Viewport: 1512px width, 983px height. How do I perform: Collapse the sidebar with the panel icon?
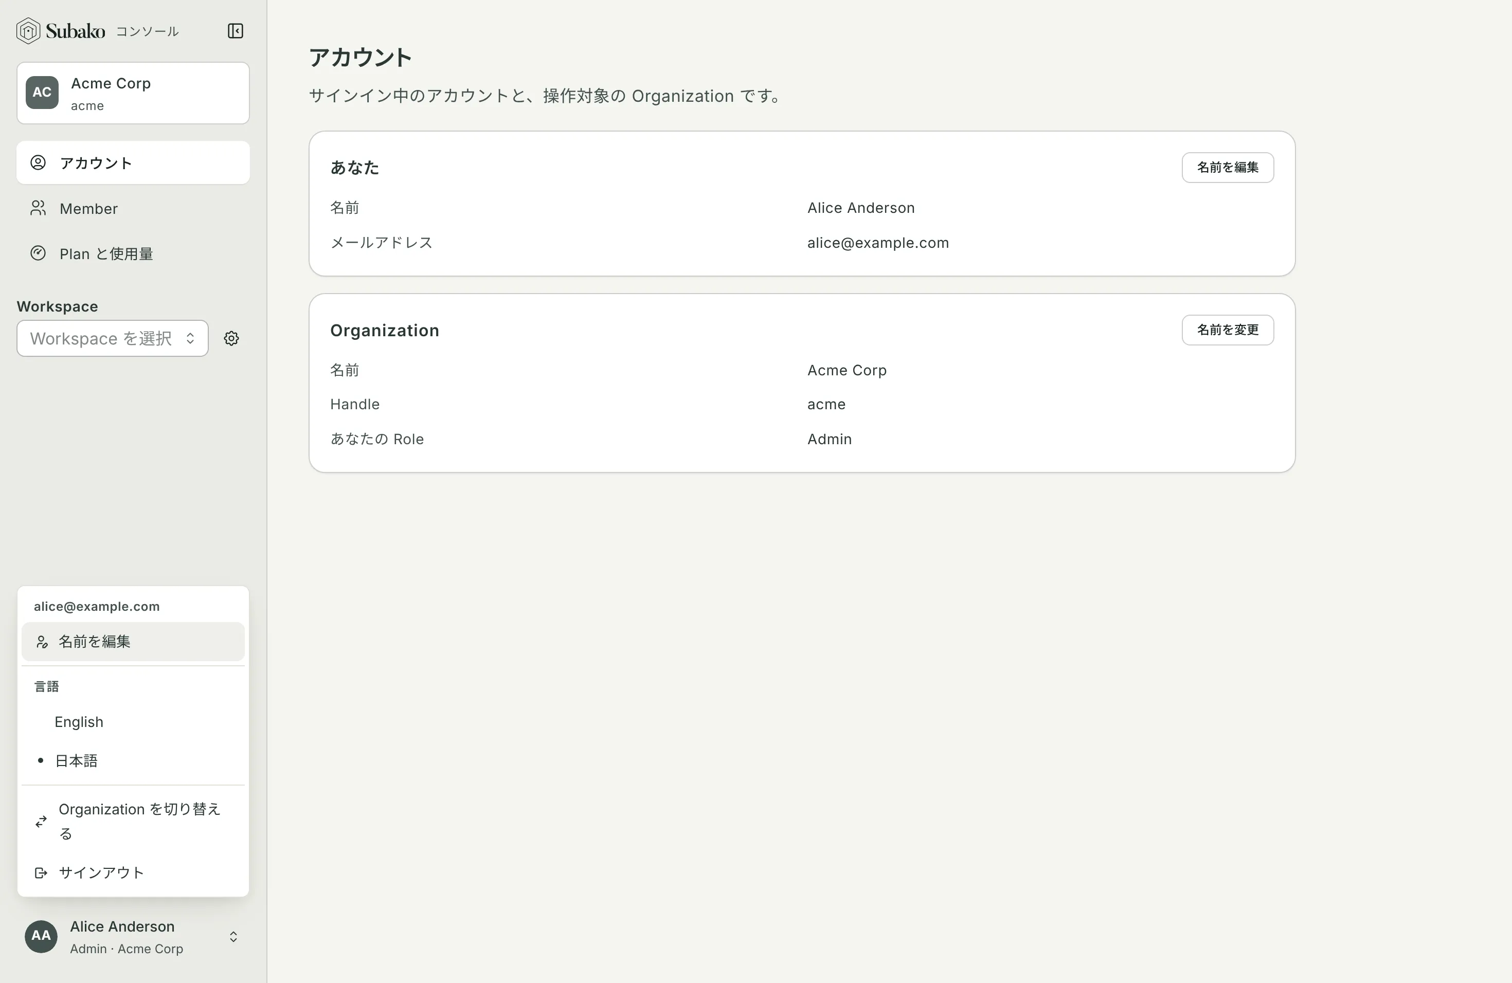pos(235,31)
